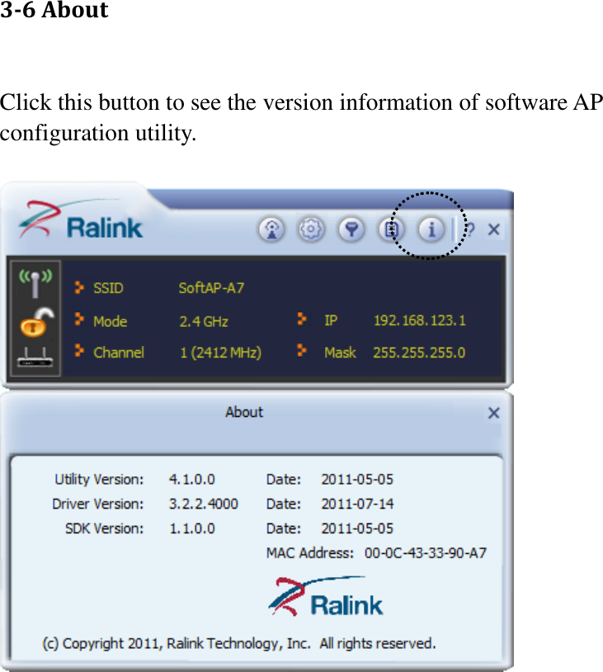Image resolution: width=603 pixels, height=672 pixels.
Task: Click the Utility Version label
Action: coord(99,479)
